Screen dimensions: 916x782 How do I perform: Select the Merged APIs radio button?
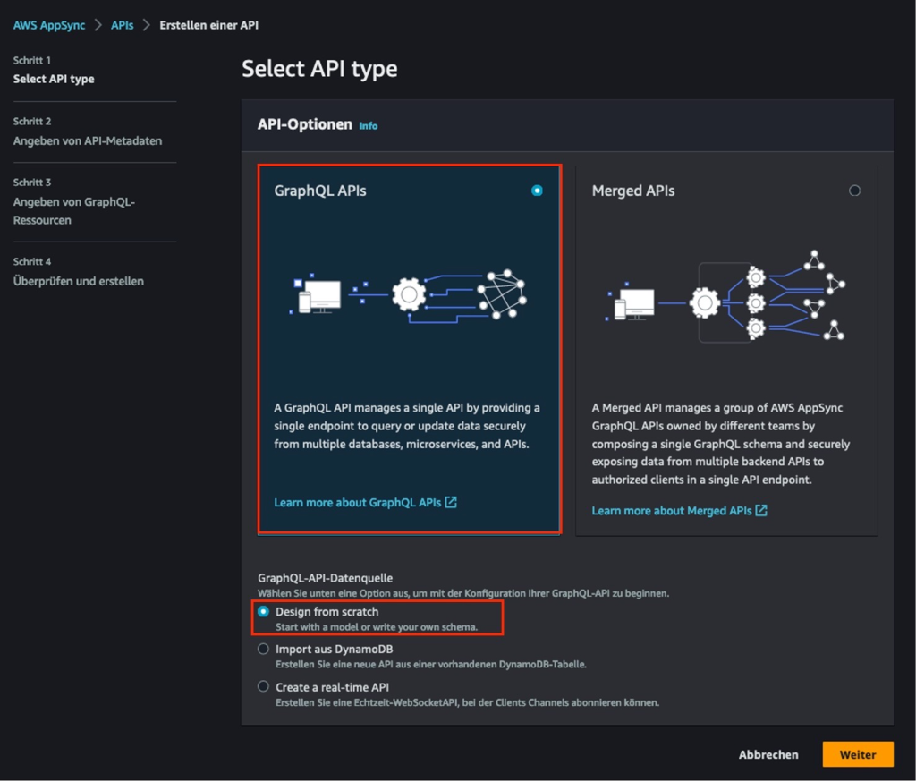click(x=854, y=191)
